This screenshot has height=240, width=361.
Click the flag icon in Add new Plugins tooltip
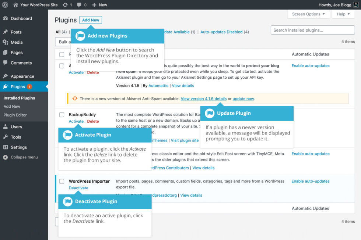80,36
